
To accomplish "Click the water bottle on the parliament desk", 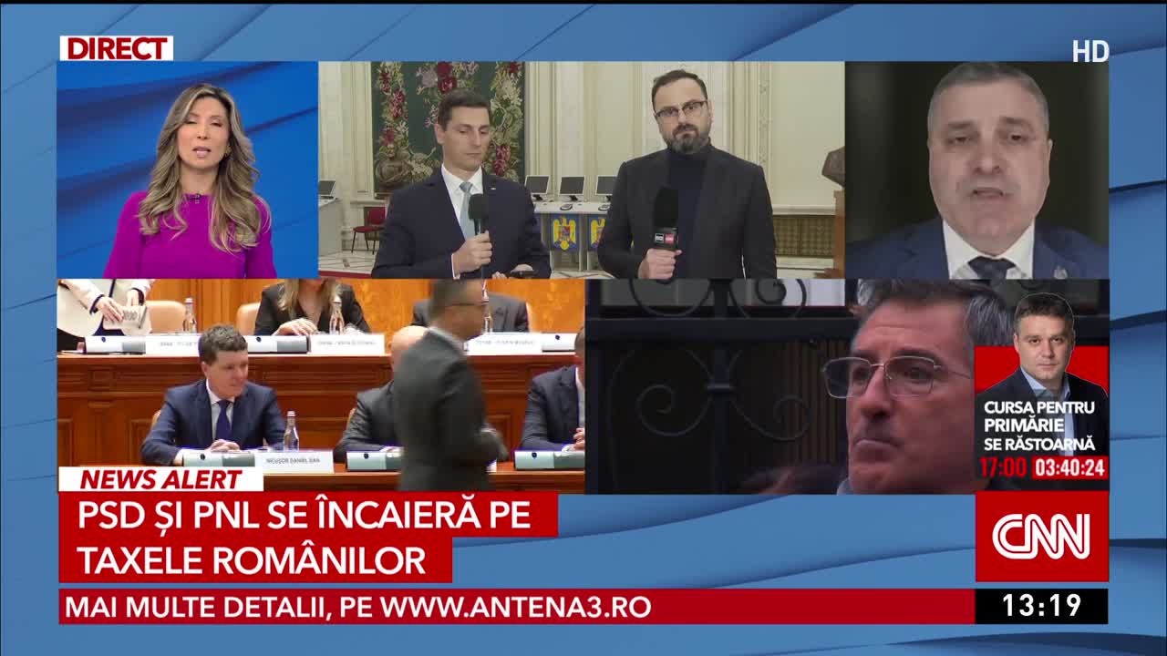I will click(x=290, y=431).
